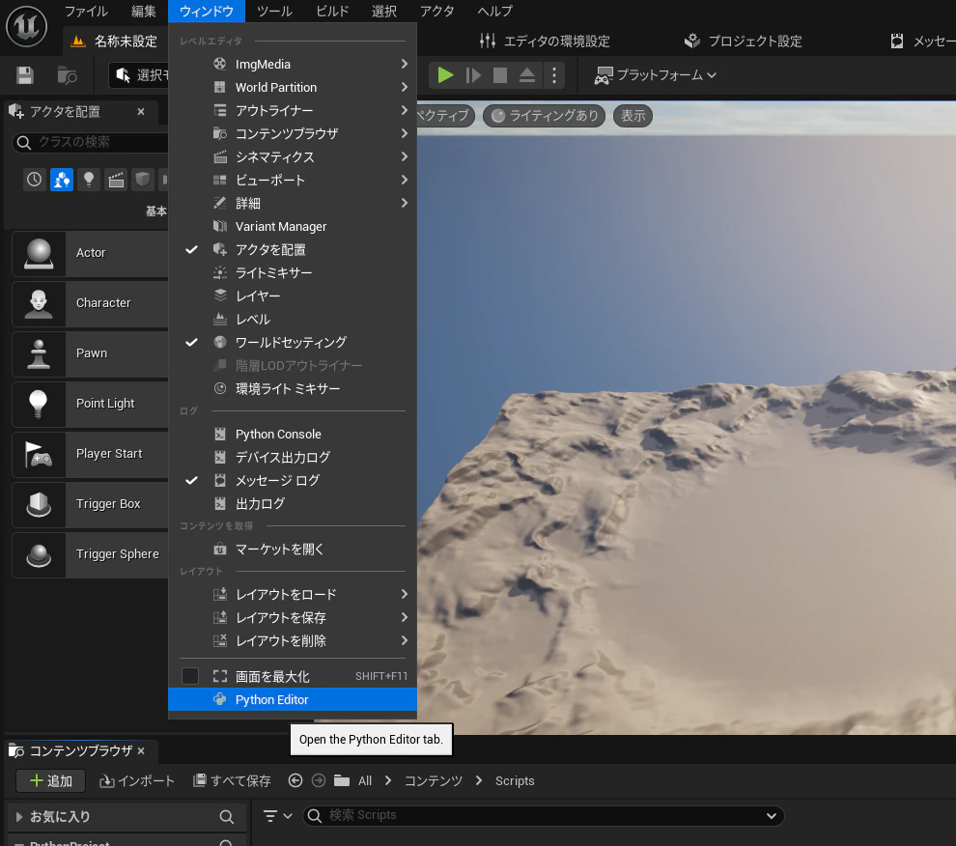Click the すべて保存 button
The image size is (956, 846).
pyautogui.click(x=232, y=780)
